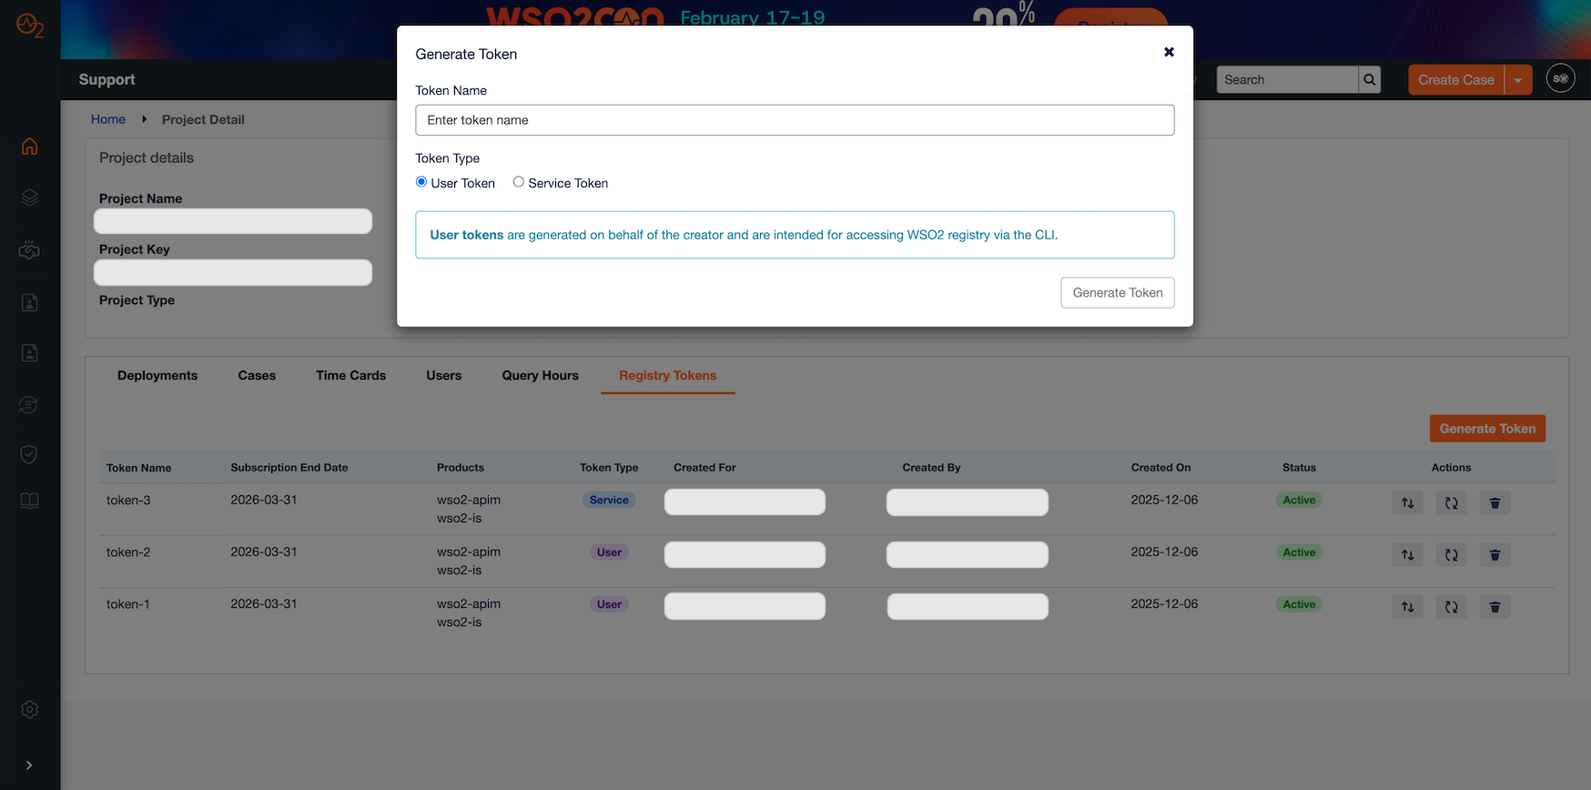Click the token-1 name cell
1591x790 pixels.
128,603
